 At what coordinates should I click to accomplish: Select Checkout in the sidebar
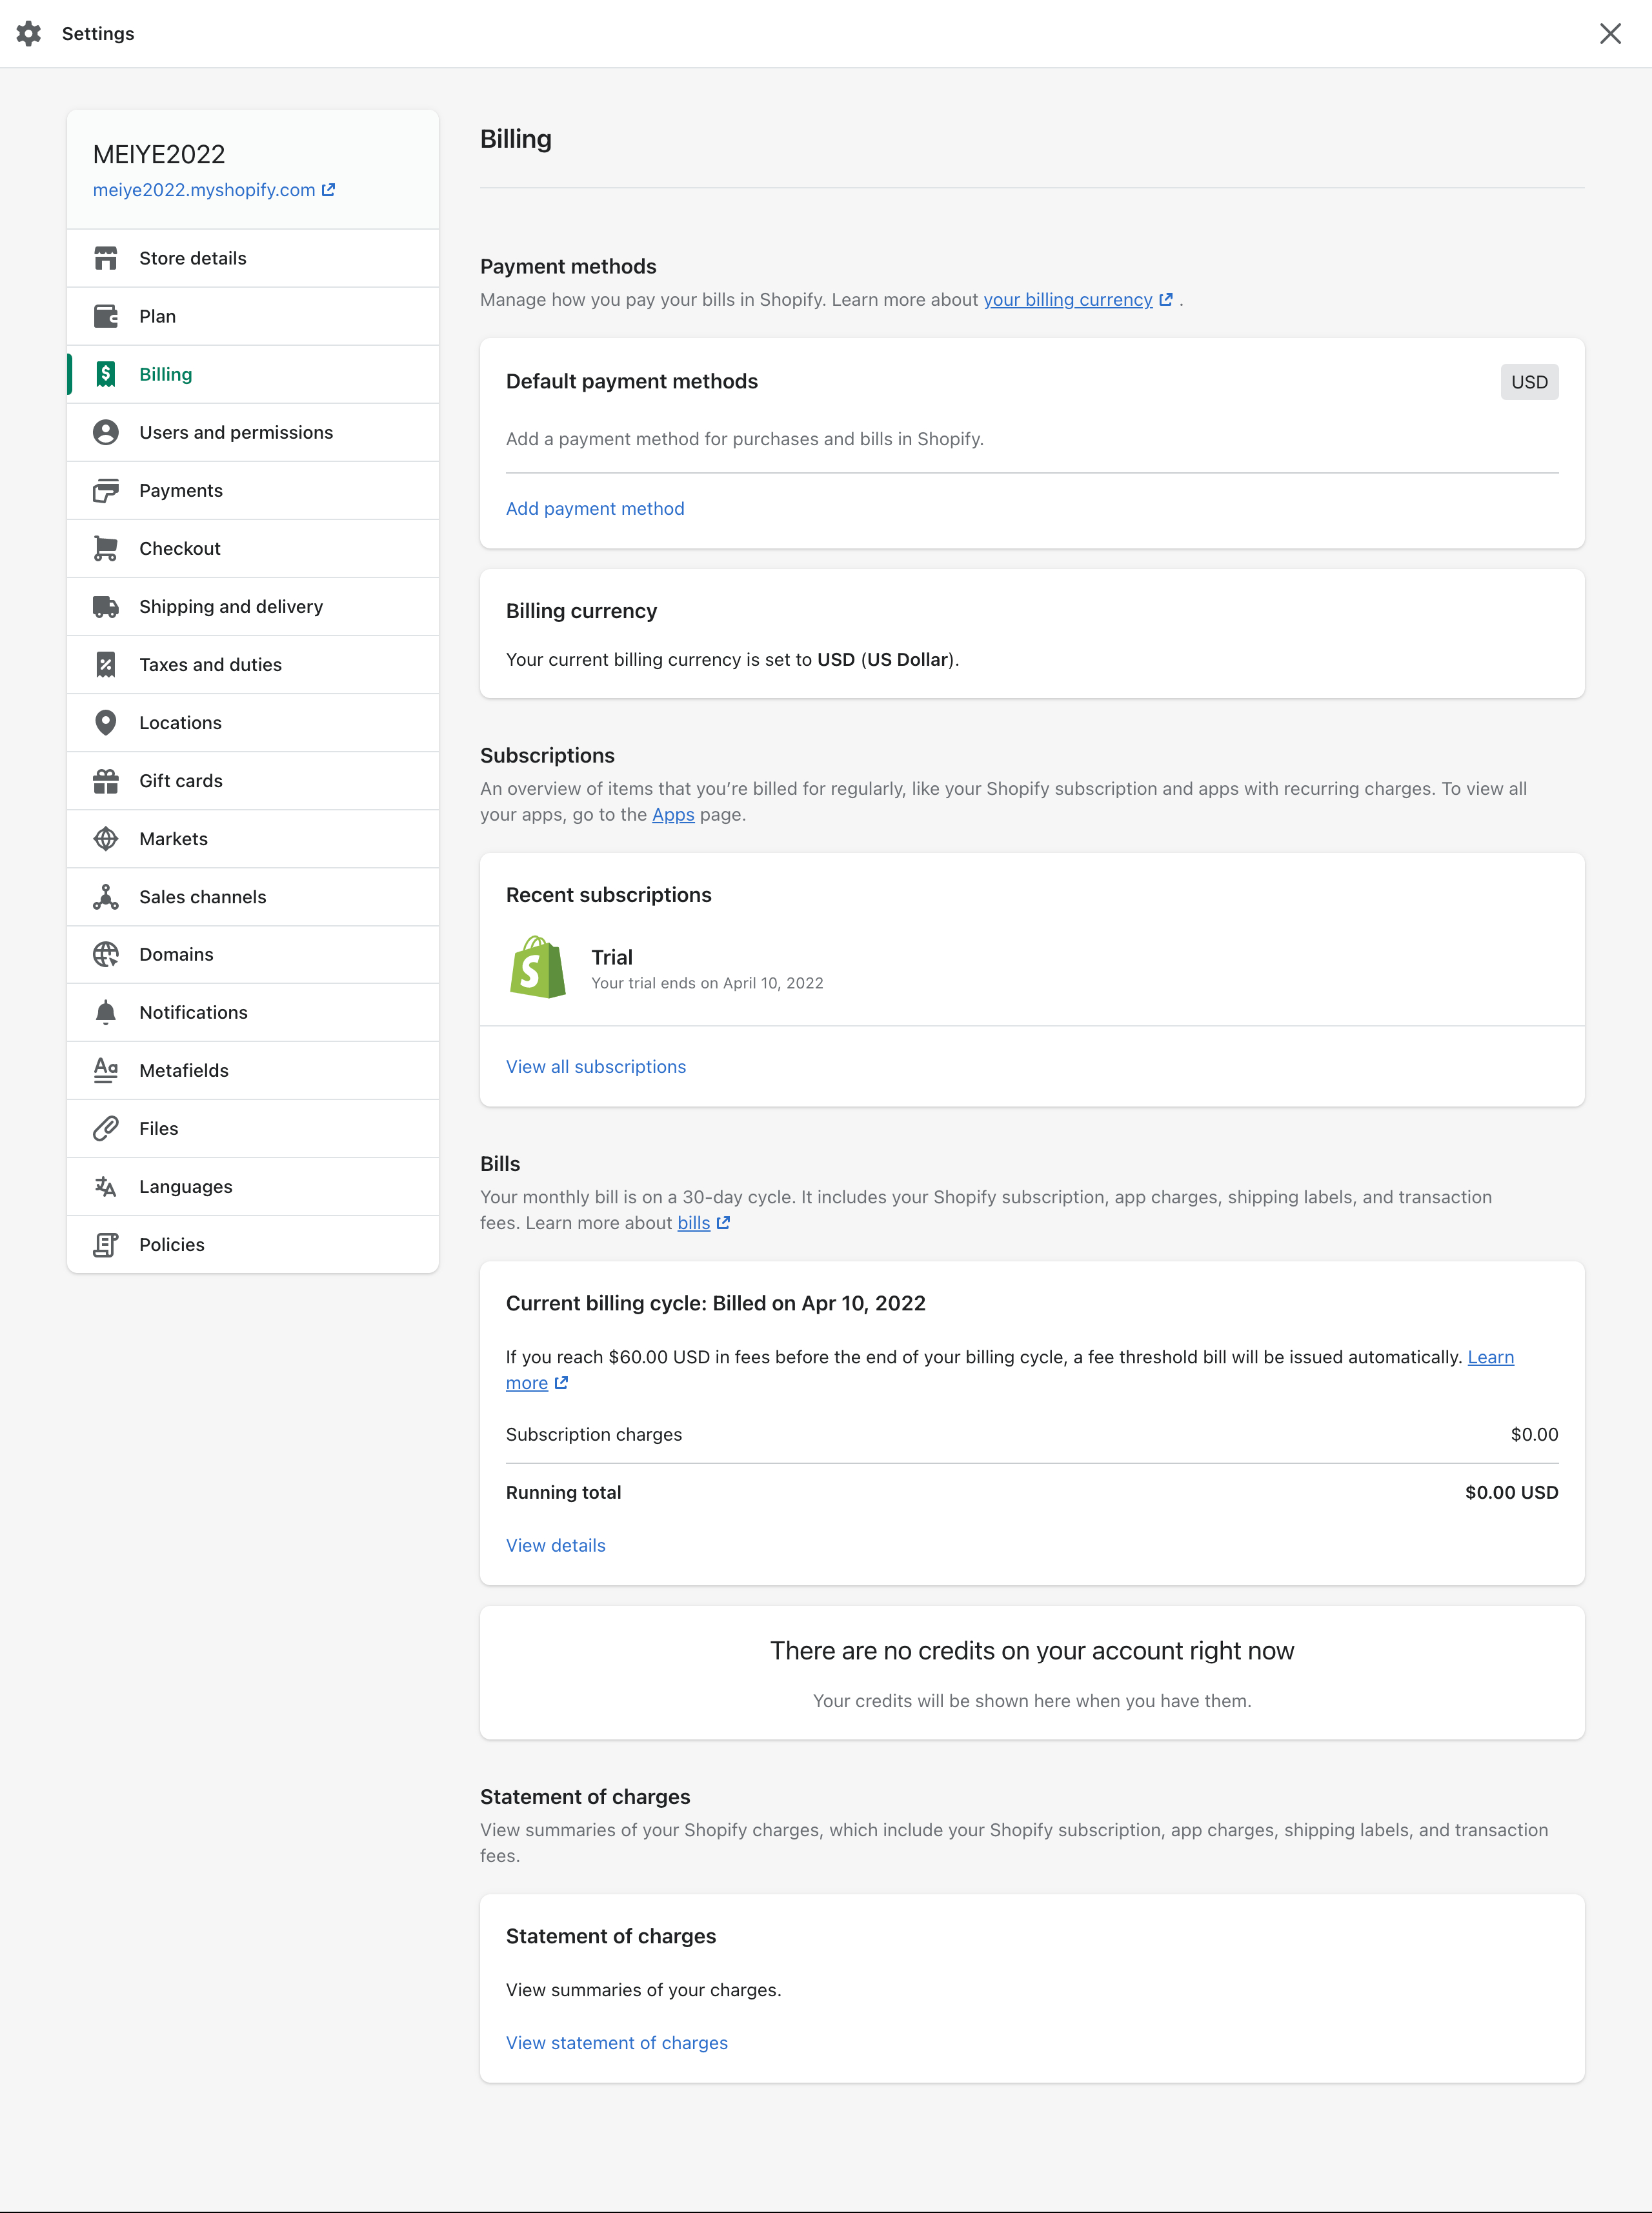pos(253,548)
